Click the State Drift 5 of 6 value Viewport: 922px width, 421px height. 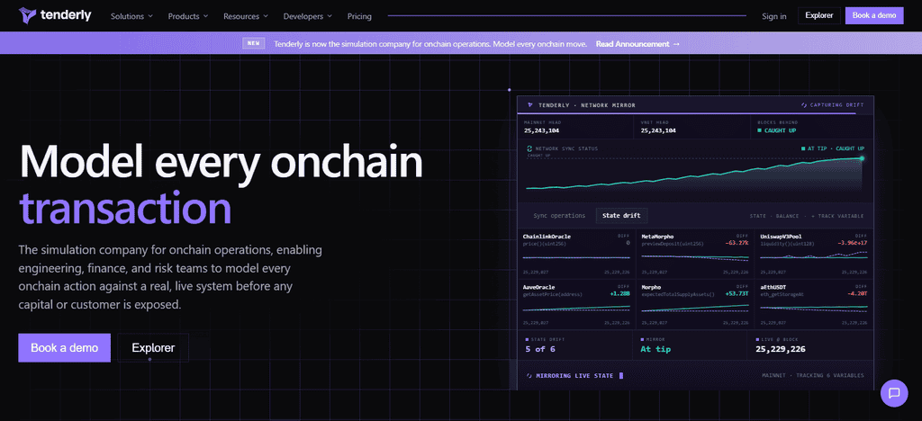(x=540, y=349)
